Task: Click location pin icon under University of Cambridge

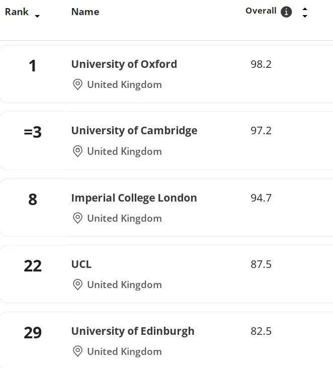Action: click(77, 151)
